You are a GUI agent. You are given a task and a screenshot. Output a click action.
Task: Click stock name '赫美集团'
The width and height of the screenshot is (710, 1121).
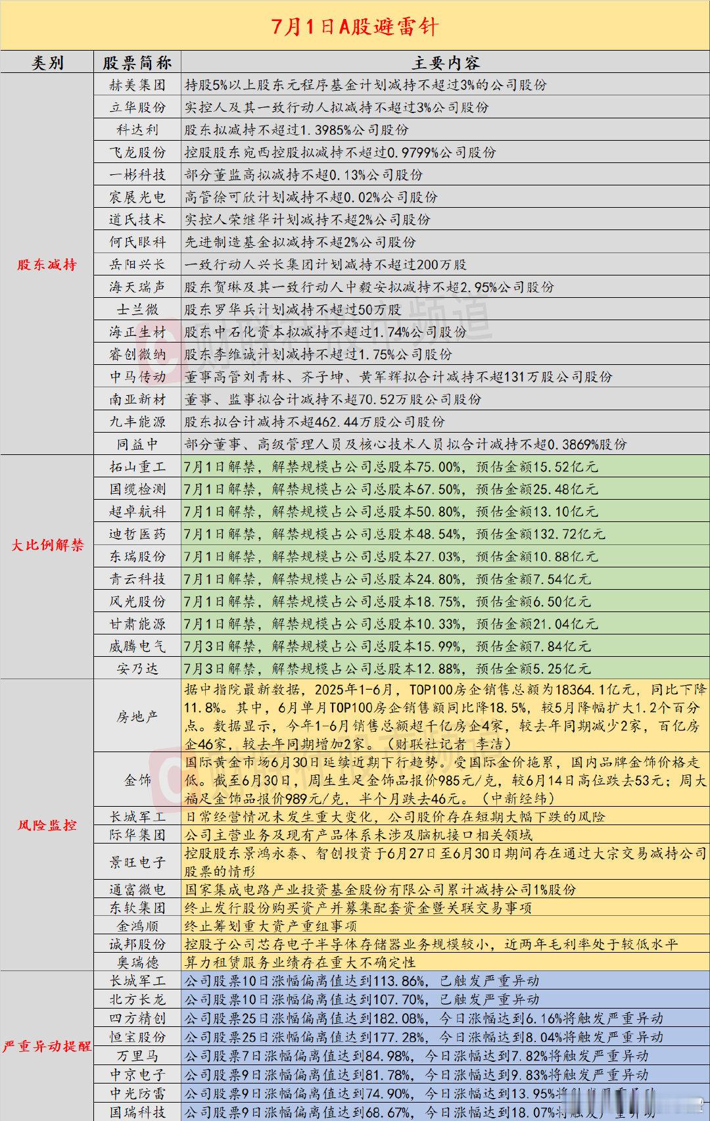click(x=137, y=85)
